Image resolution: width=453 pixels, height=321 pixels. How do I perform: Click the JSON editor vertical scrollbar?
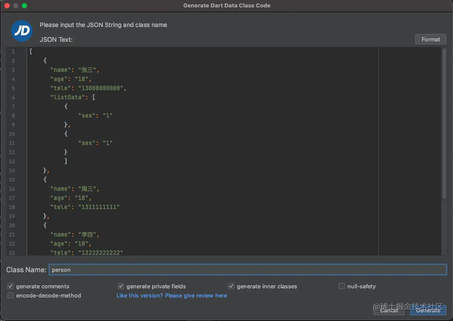coord(444,124)
